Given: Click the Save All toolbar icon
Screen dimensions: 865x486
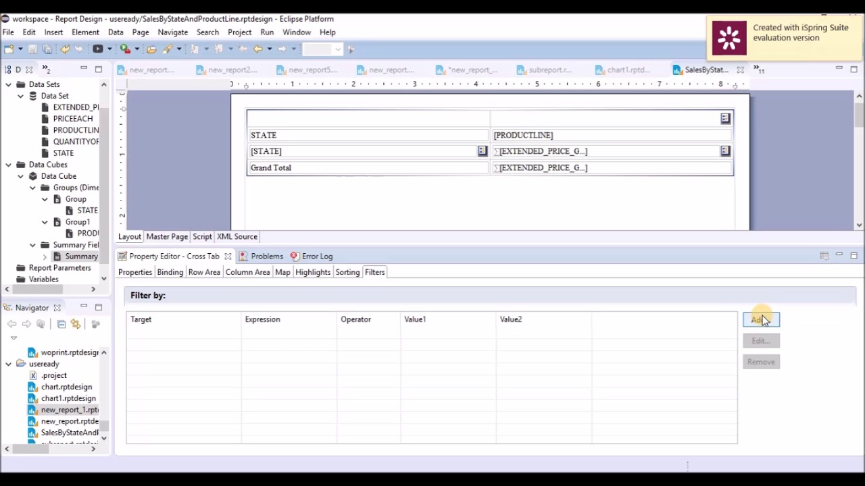Looking at the screenshot, I should [x=47, y=49].
